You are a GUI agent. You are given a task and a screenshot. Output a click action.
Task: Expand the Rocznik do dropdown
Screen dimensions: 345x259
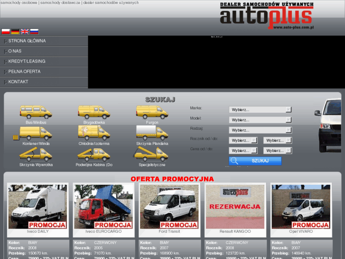tap(278, 140)
